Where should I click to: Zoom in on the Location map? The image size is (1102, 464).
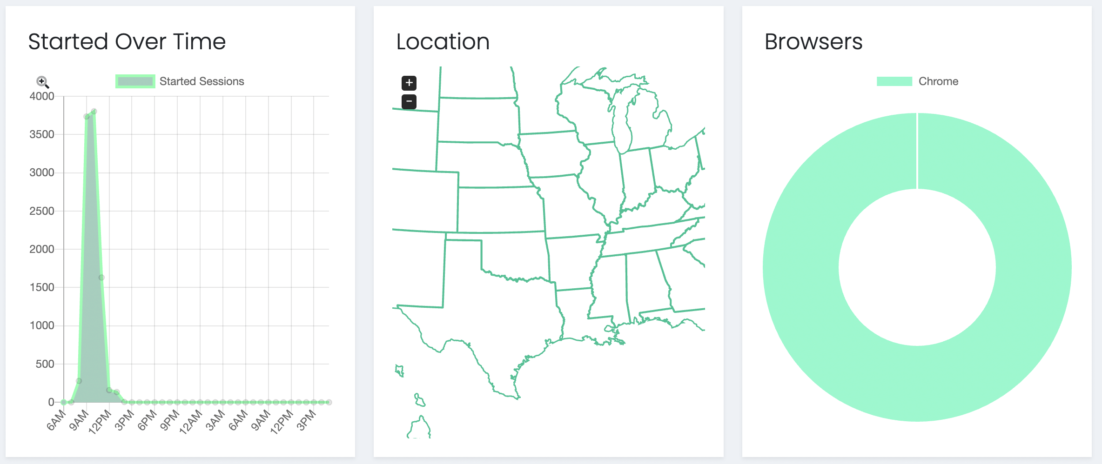point(409,83)
